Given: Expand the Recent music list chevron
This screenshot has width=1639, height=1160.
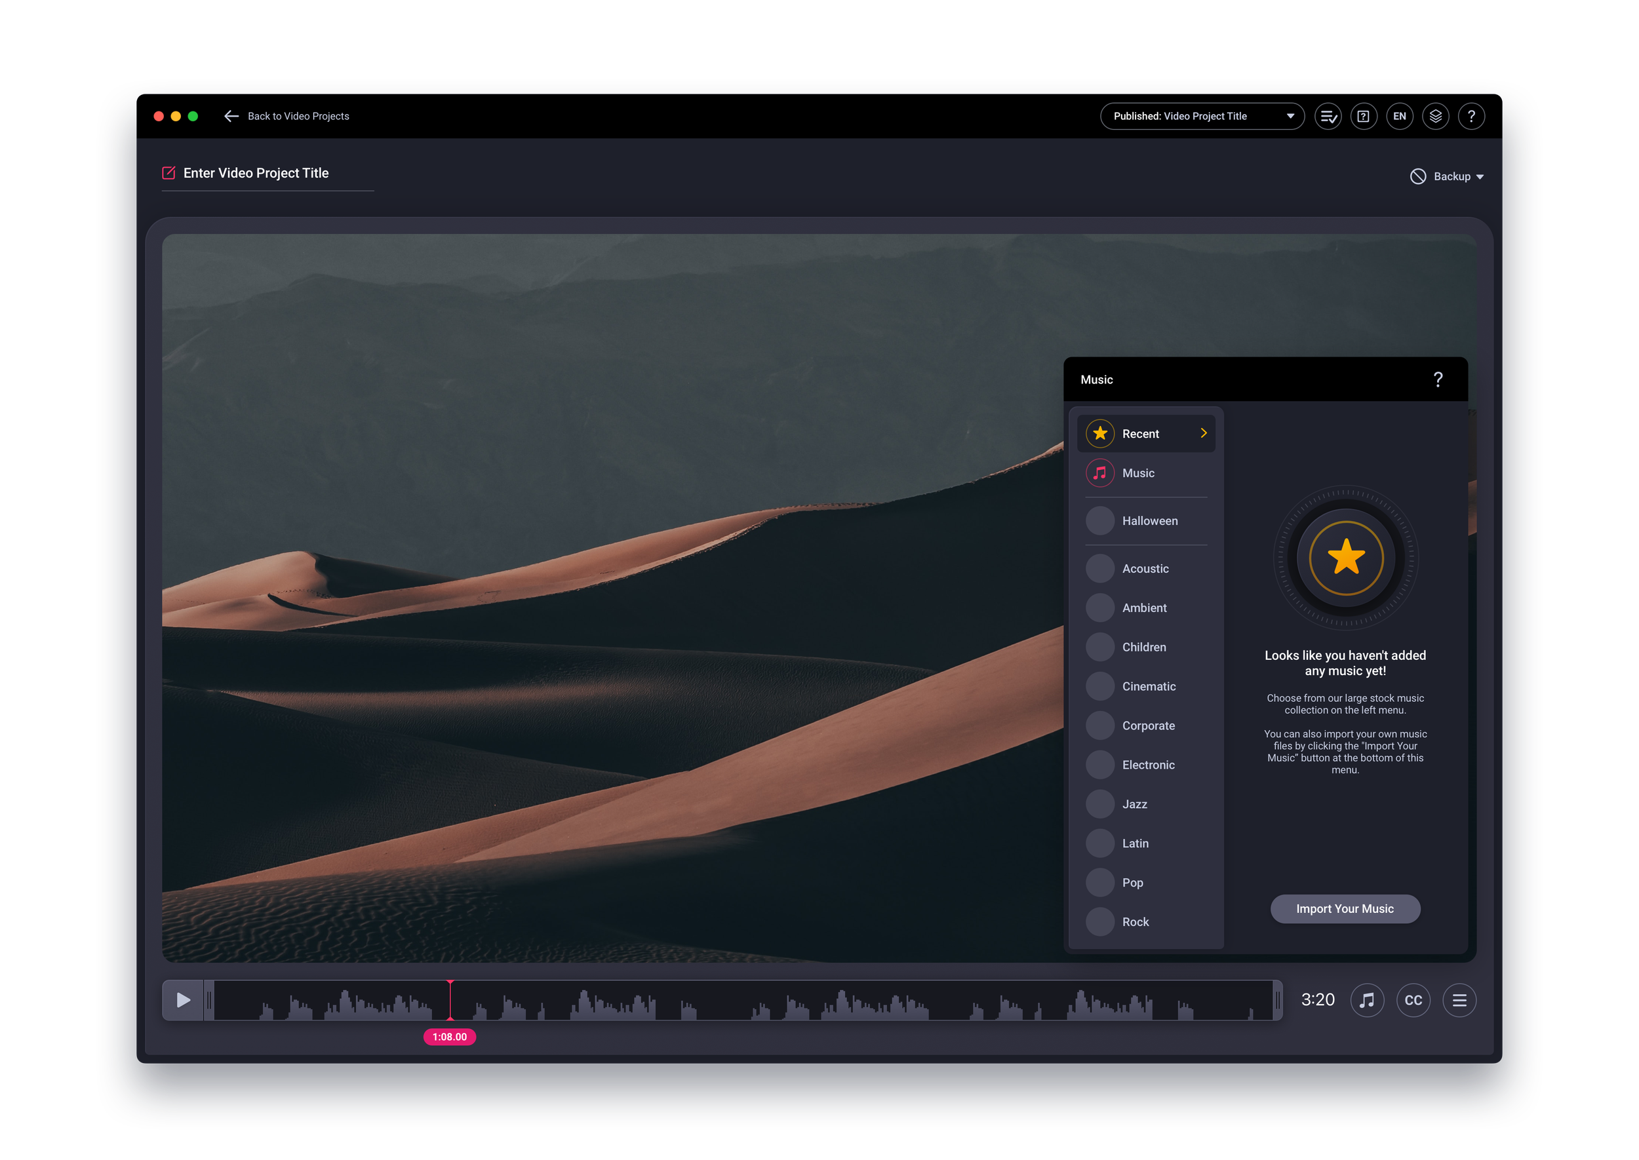Looking at the screenshot, I should click(x=1204, y=433).
